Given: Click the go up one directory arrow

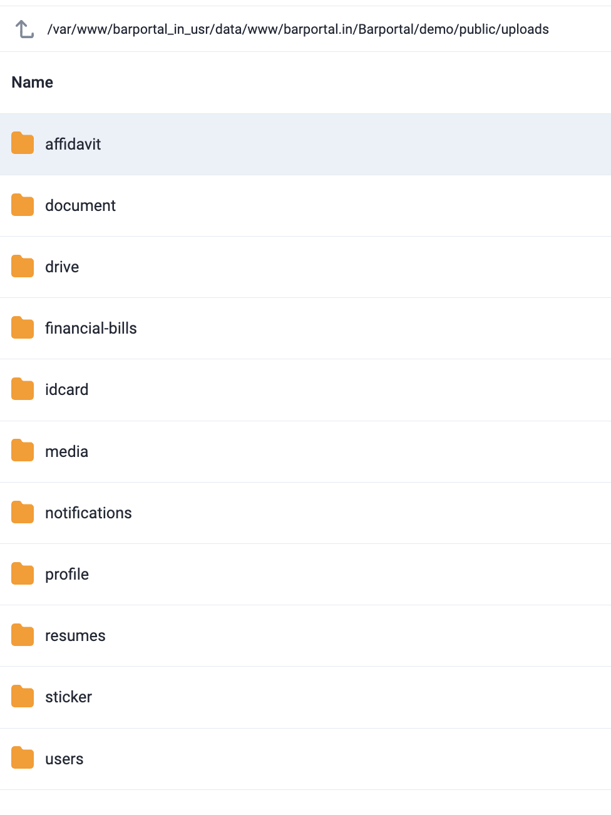Looking at the screenshot, I should pos(24,29).
